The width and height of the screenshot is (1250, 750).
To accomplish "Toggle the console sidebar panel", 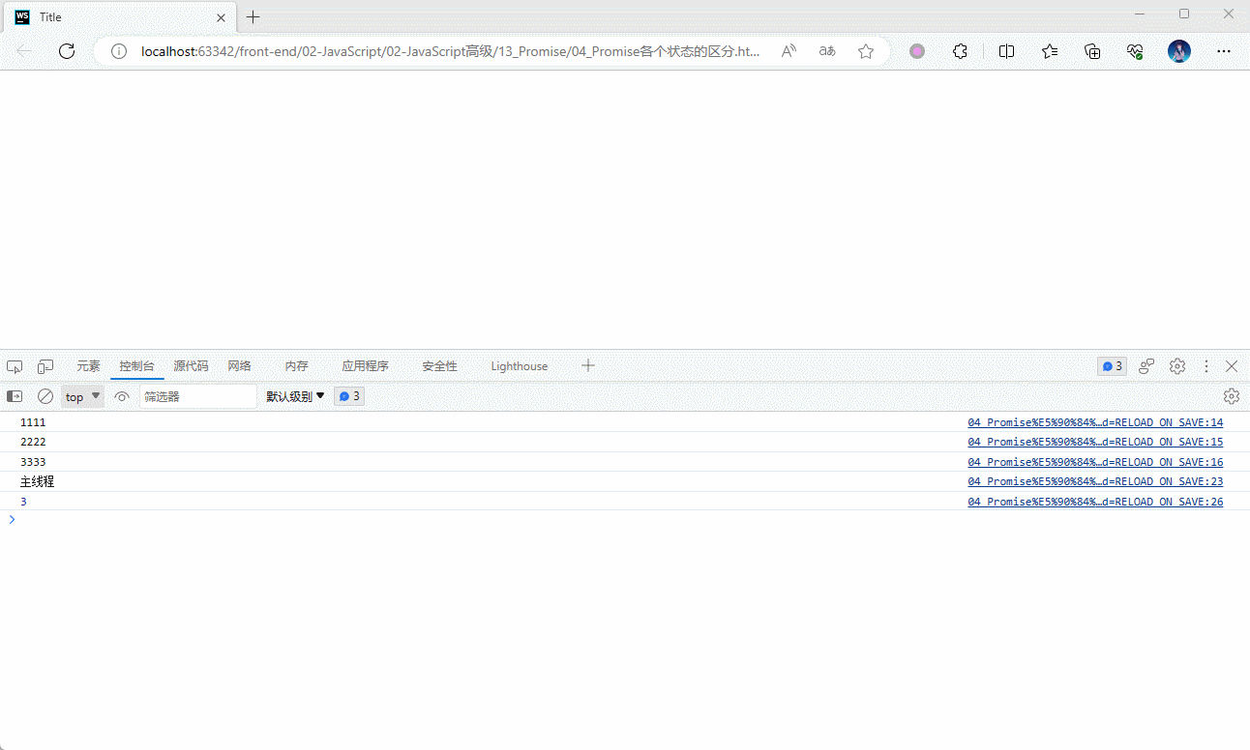I will pos(15,396).
